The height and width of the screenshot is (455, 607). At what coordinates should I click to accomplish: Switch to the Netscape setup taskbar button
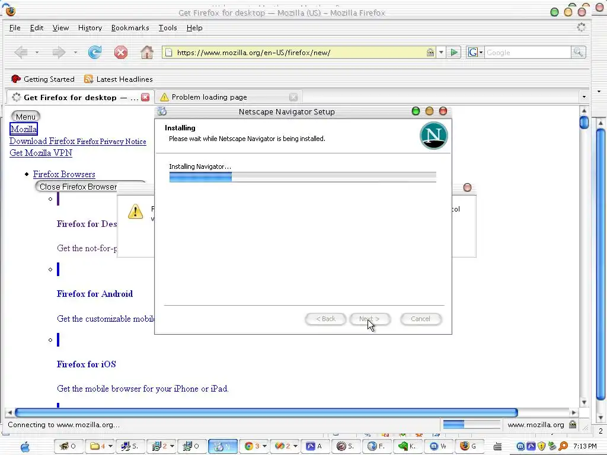pyautogui.click(x=223, y=446)
